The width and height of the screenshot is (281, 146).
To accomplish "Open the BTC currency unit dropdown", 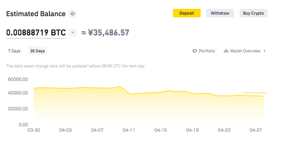I will point(73,33).
